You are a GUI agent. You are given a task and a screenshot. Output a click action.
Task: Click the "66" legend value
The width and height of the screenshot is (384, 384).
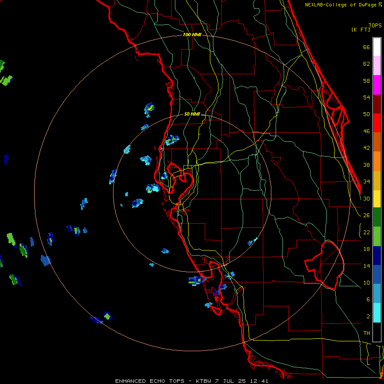367,47
